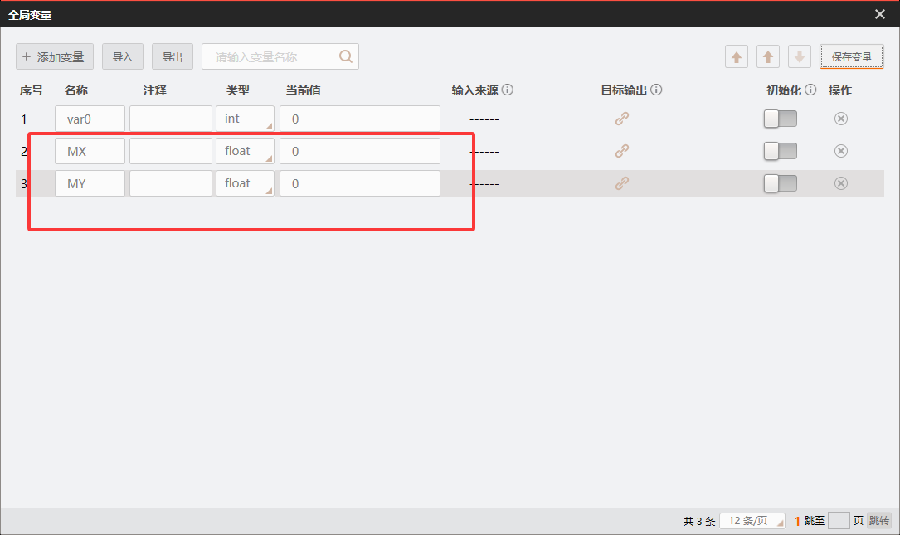This screenshot has width=900, height=535.
Task: Click the 添加变量 button
Action: [x=55, y=57]
